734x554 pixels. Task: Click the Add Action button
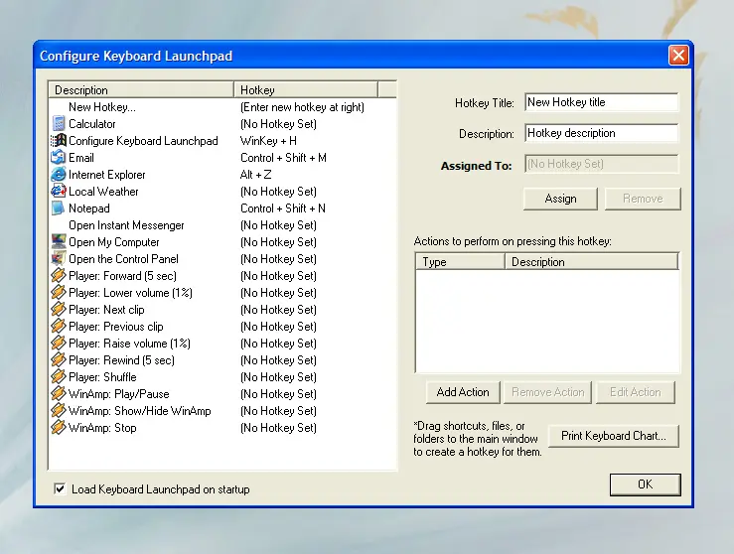pyautogui.click(x=463, y=392)
